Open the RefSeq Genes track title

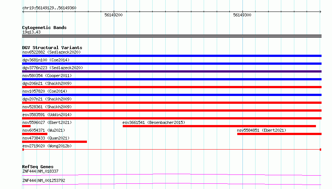38,167
